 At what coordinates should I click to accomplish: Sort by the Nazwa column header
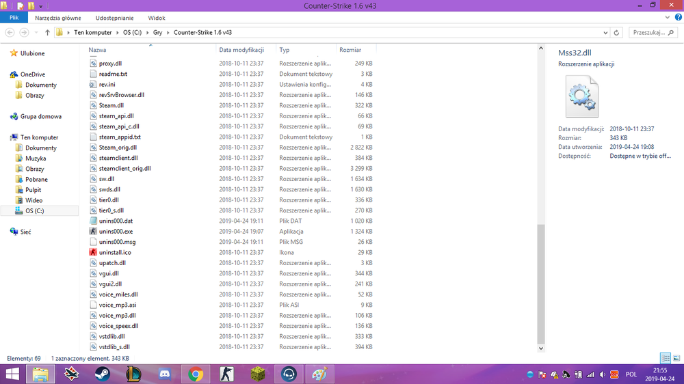pyautogui.click(x=97, y=50)
